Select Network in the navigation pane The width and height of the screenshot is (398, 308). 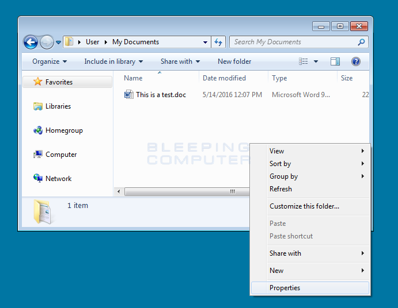(58, 179)
